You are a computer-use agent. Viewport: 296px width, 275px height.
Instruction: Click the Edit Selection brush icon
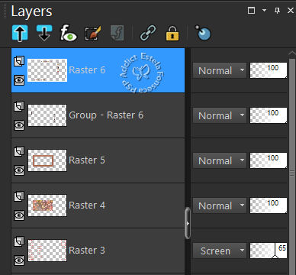(x=93, y=33)
